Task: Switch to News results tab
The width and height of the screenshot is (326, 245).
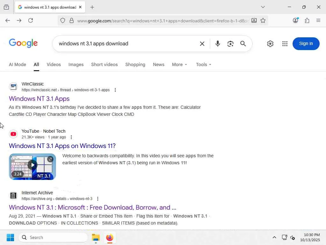Action: click(159, 64)
